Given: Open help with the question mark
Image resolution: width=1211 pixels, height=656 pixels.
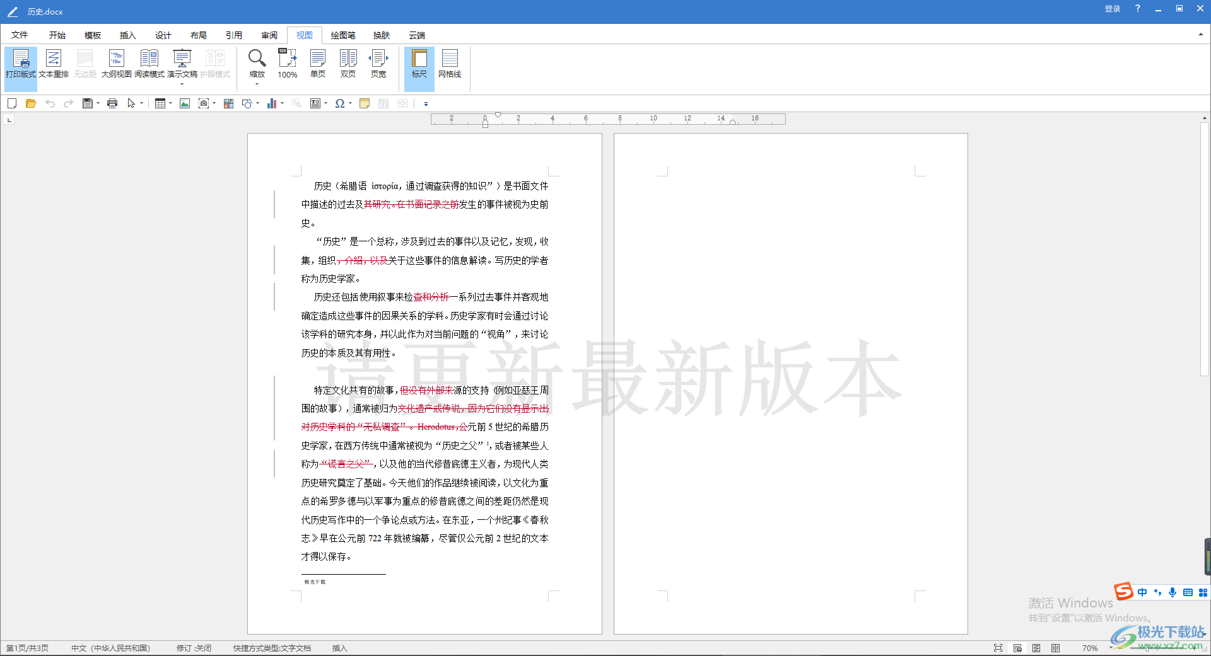Looking at the screenshot, I should [1137, 9].
